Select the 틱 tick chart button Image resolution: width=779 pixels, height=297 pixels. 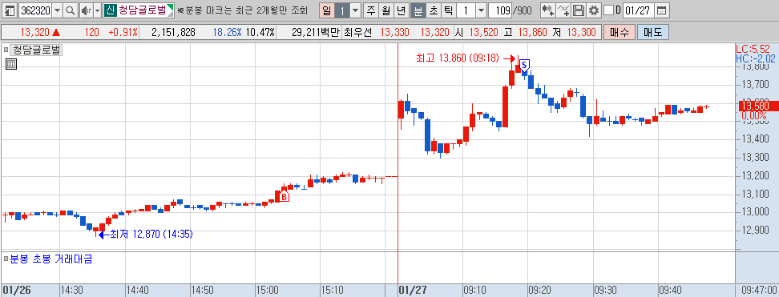tap(448, 10)
